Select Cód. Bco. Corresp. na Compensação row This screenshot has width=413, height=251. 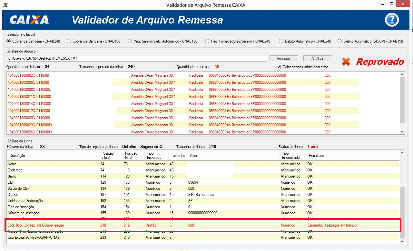(x=203, y=225)
